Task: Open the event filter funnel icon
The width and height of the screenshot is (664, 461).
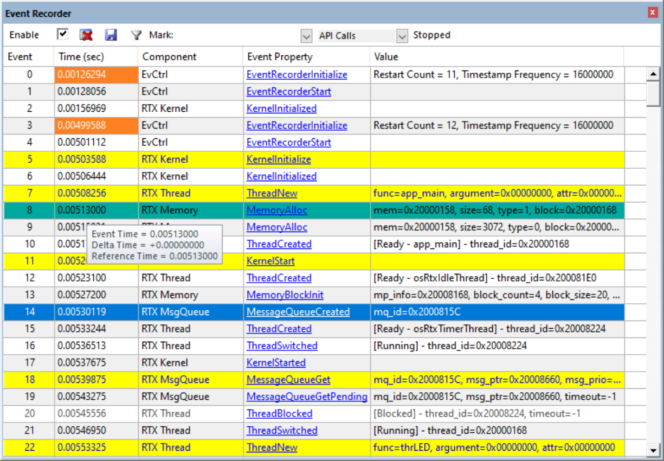Action: click(x=136, y=35)
